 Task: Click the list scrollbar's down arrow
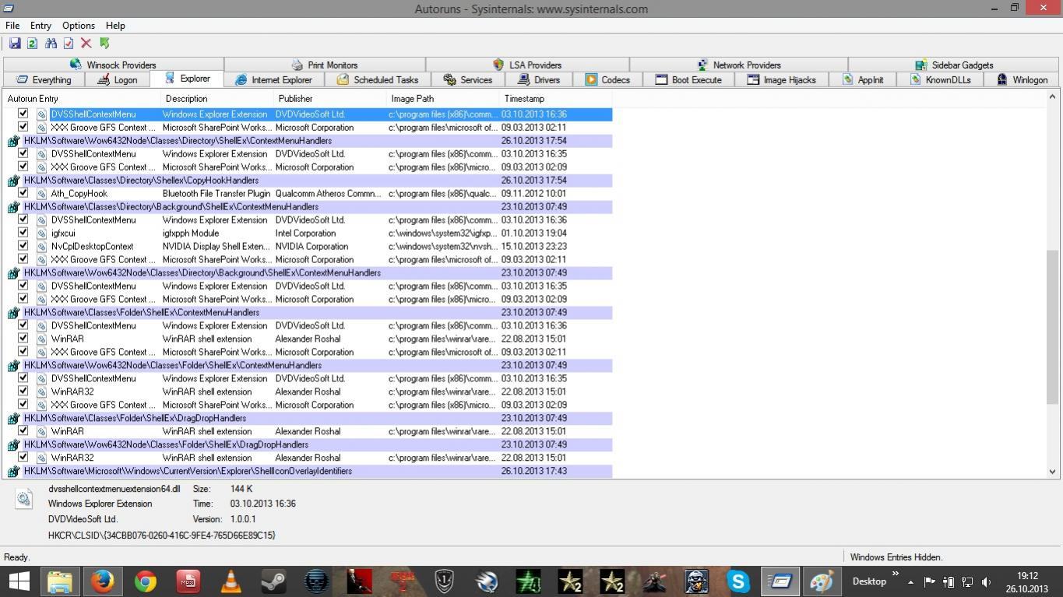point(1052,471)
